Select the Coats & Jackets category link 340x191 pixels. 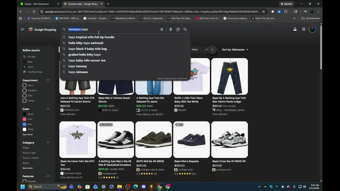pyautogui.click(x=31, y=158)
